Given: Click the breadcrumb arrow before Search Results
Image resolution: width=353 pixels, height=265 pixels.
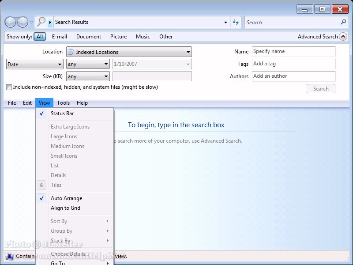Looking at the screenshot, I should tap(51, 22).
